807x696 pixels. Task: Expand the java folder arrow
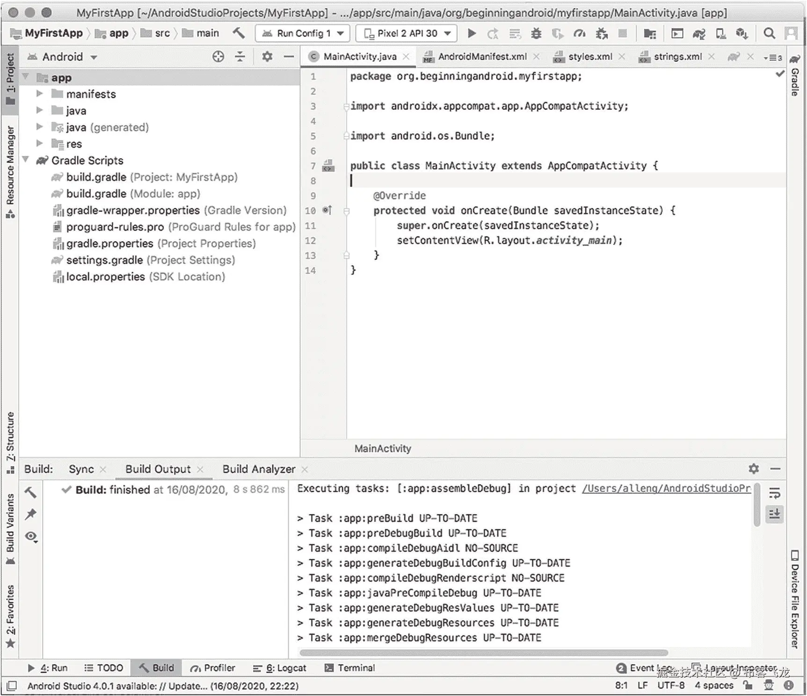[x=40, y=110]
